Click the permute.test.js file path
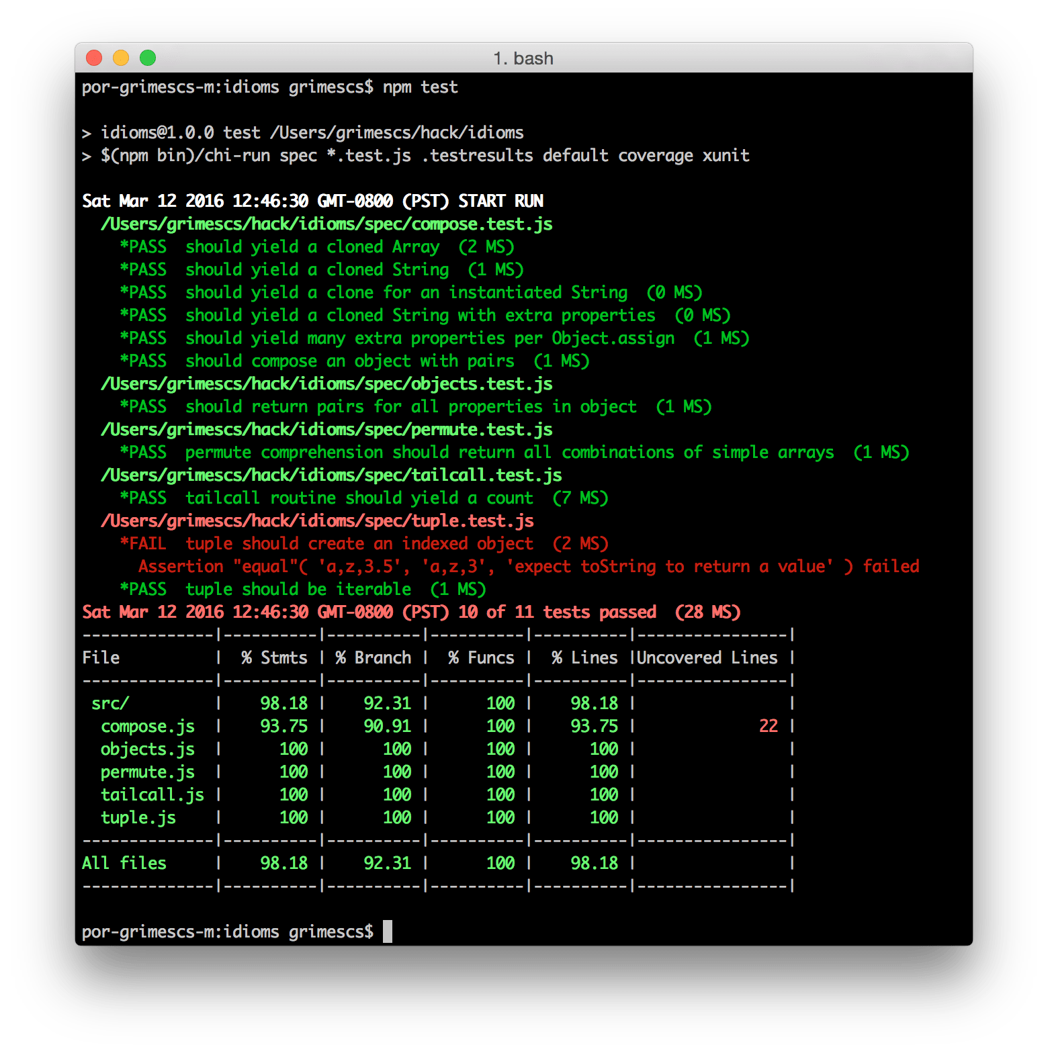1048x1053 pixels. [x=326, y=430]
